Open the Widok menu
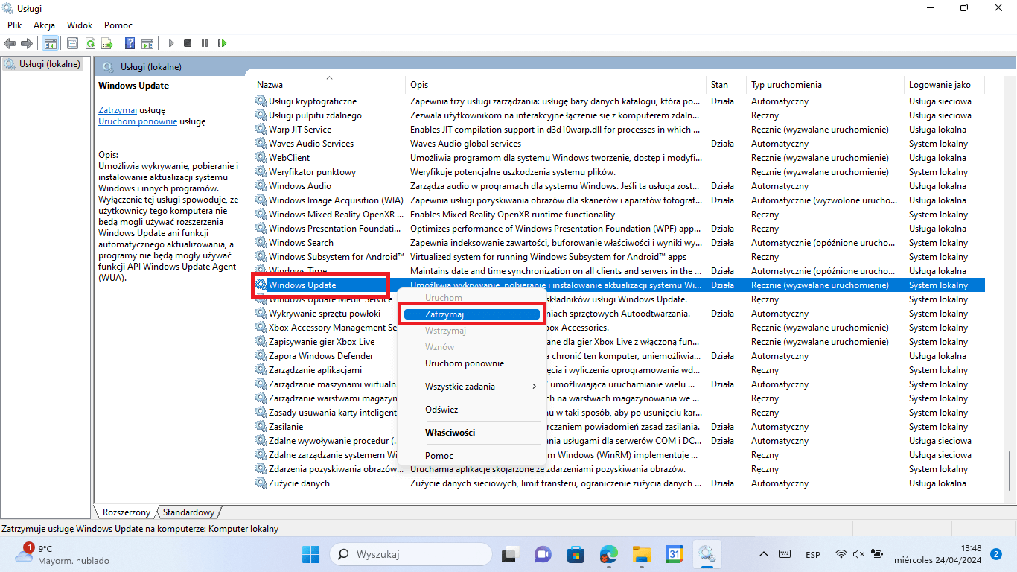This screenshot has height=572, width=1017. pyautogui.click(x=80, y=25)
